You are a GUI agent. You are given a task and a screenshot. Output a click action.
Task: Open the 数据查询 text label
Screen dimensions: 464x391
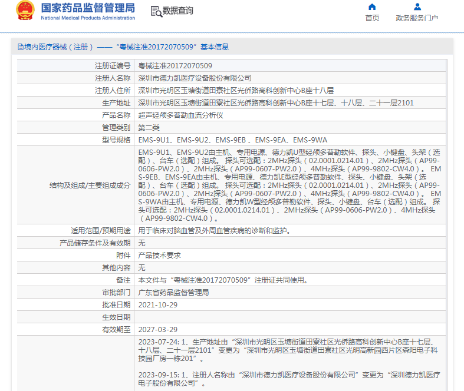point(178,11)
